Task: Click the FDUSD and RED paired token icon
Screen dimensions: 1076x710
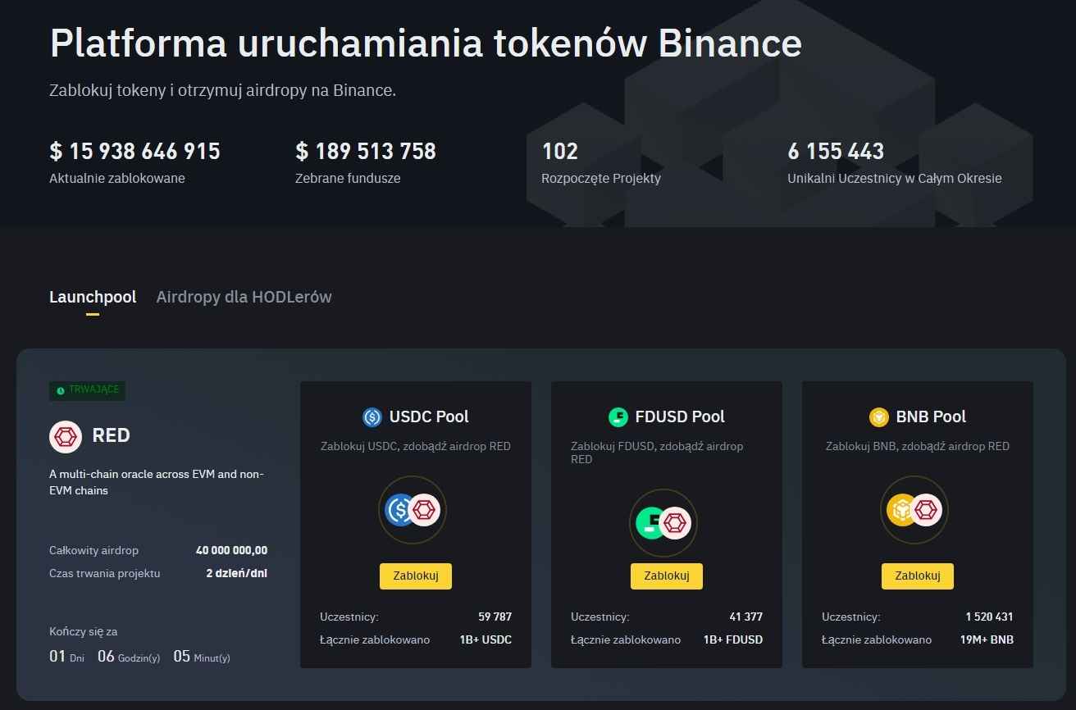Action: [x=663, y=522]
